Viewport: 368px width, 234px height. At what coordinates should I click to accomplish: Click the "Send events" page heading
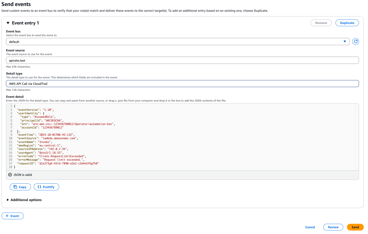tap(16, 4)
